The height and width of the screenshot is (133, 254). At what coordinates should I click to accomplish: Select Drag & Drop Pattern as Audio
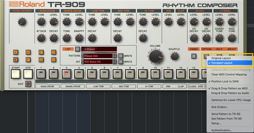230,93
